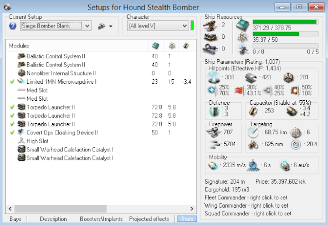
Task: Toggle the Covert Ops Cloaking Device II checkmark
Action: coord(12,132)
